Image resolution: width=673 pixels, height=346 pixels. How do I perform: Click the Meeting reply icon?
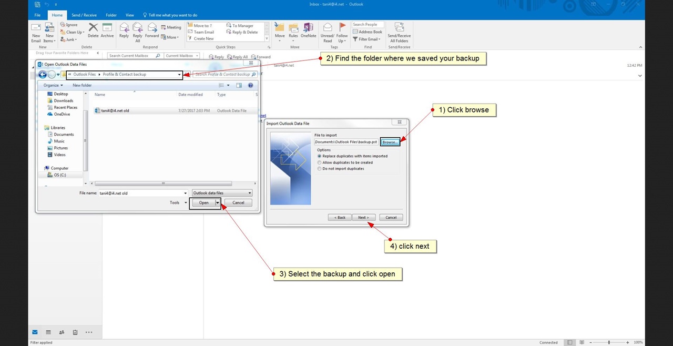coord(170,27)
